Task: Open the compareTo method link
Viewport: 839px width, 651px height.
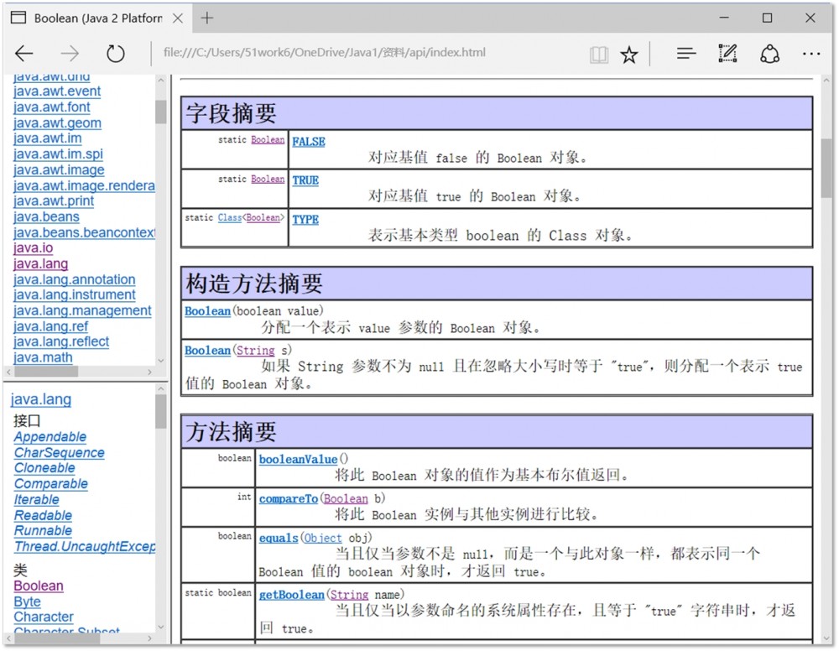Action: pos(288,497)
